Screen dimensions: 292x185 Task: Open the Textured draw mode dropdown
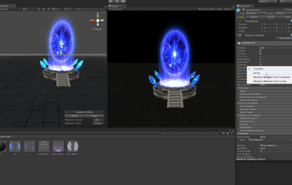[10, 9]
